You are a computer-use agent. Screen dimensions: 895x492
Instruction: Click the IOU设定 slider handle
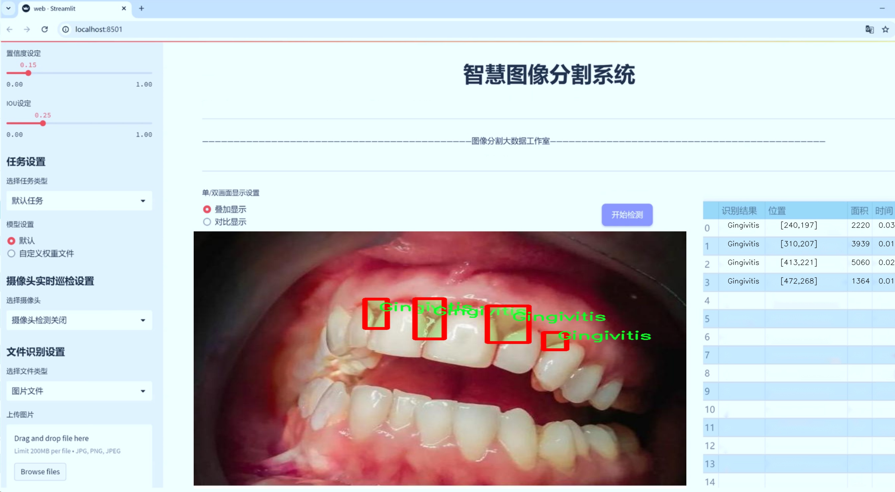tap(43, 123)
